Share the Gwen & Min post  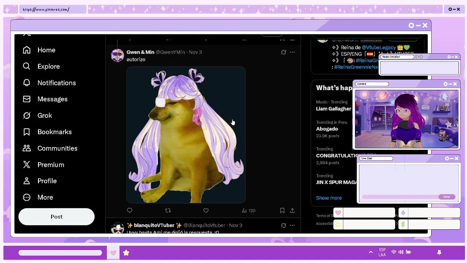tap(292, 210)
